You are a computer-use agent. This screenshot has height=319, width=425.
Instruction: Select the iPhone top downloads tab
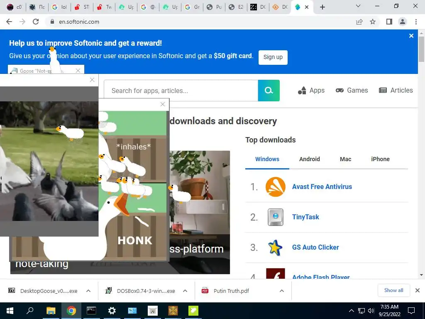pyautogui.click(x=380, y=159)
